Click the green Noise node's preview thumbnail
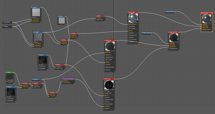Viewport: 215px width, 114px height. 10,76
